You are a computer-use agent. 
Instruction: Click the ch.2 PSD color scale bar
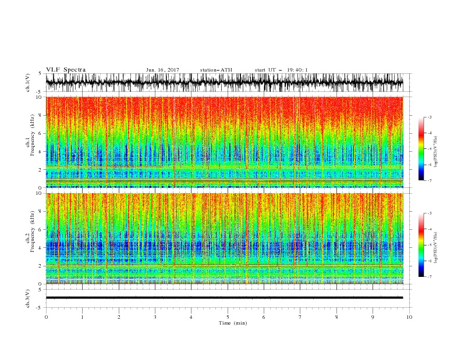(x=421, y=245)
